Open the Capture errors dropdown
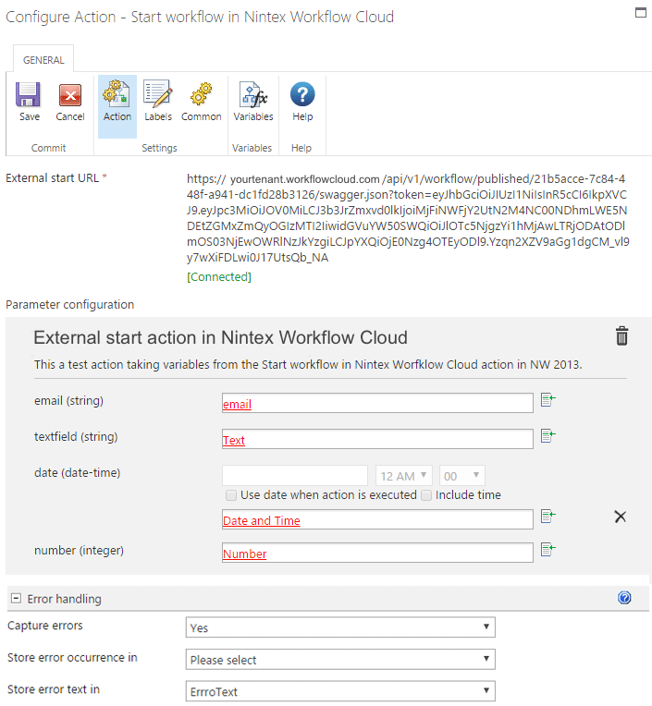The image size is (652, 706). pos(339,627)
